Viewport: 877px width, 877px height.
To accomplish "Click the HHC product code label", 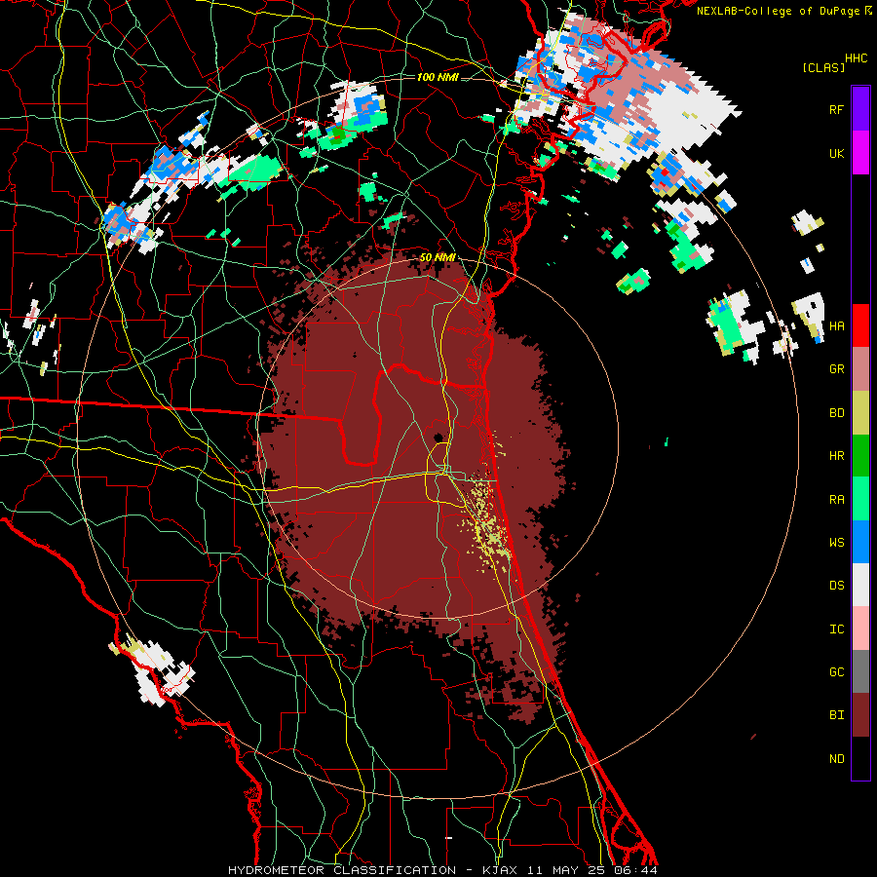I will point(857,58).
